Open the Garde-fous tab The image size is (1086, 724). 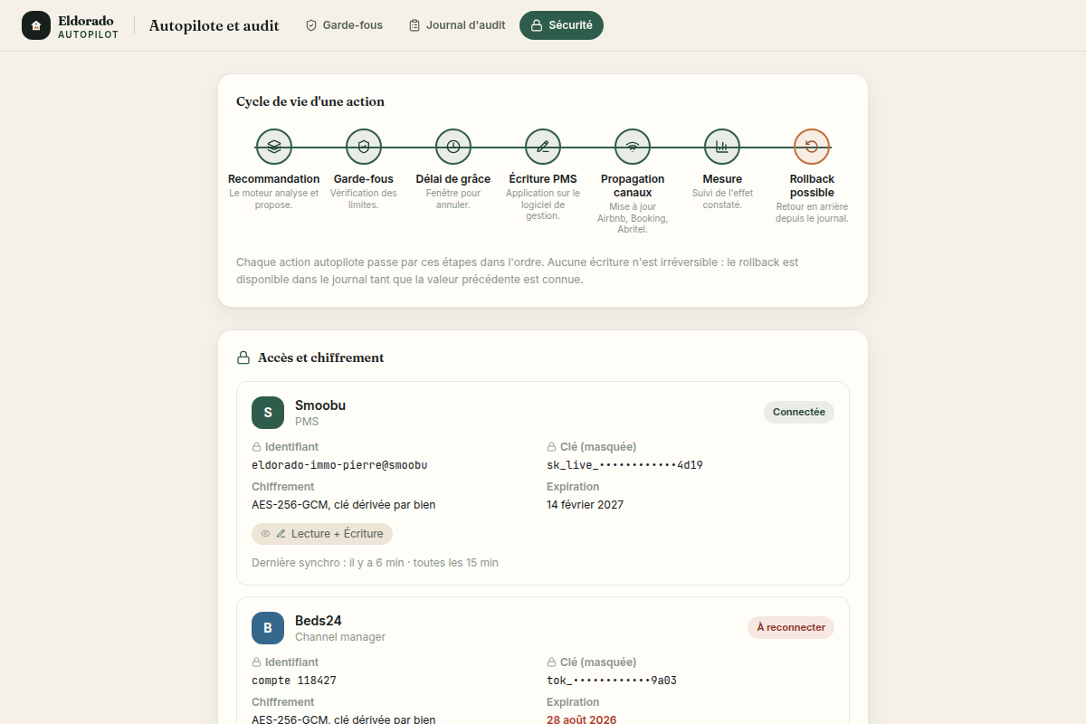(x=344, y=25)
